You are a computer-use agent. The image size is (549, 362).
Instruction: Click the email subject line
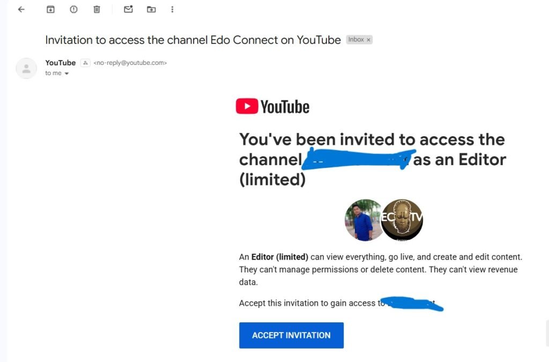(x=193, y=40)
